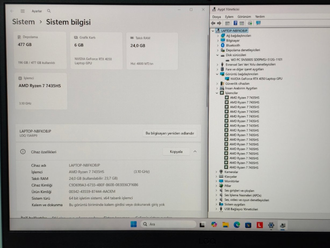Collapse the İşlemciler processor list

click(x=217, y=93)
